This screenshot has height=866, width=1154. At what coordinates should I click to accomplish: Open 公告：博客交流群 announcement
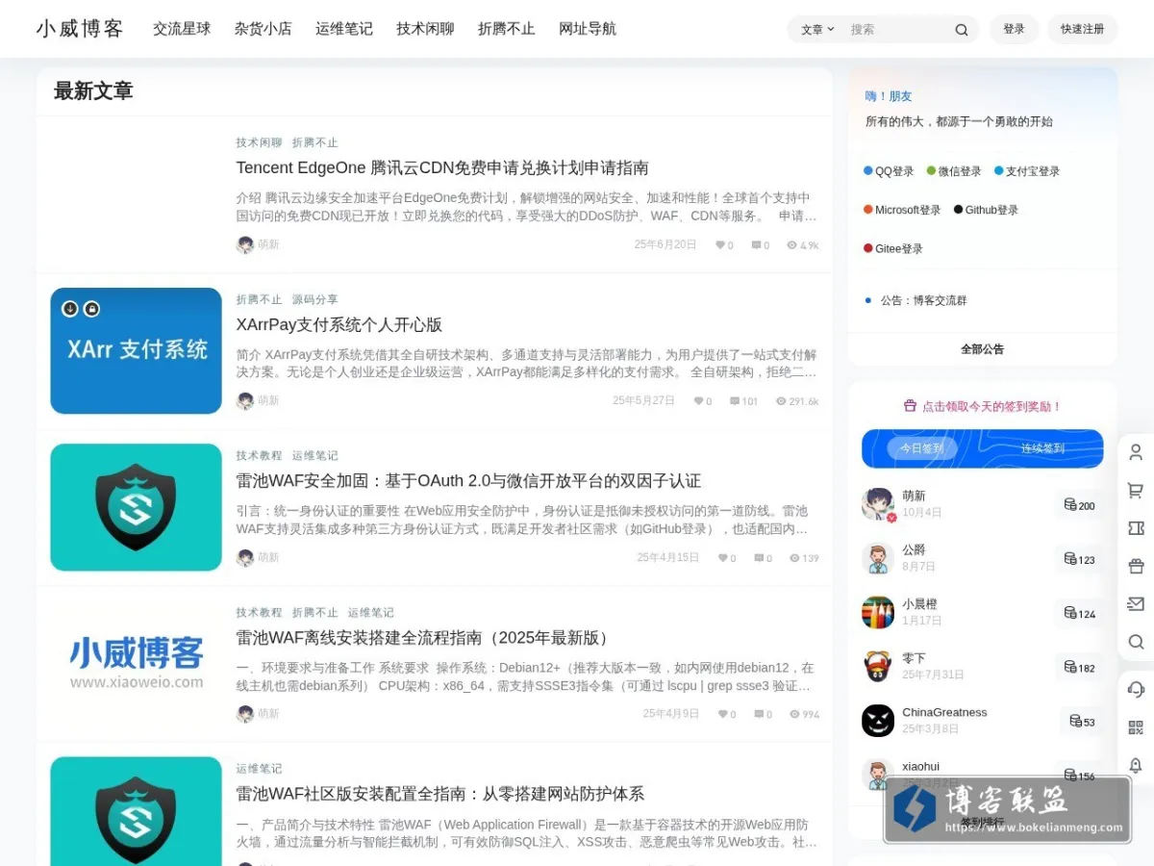click(923, 300)
